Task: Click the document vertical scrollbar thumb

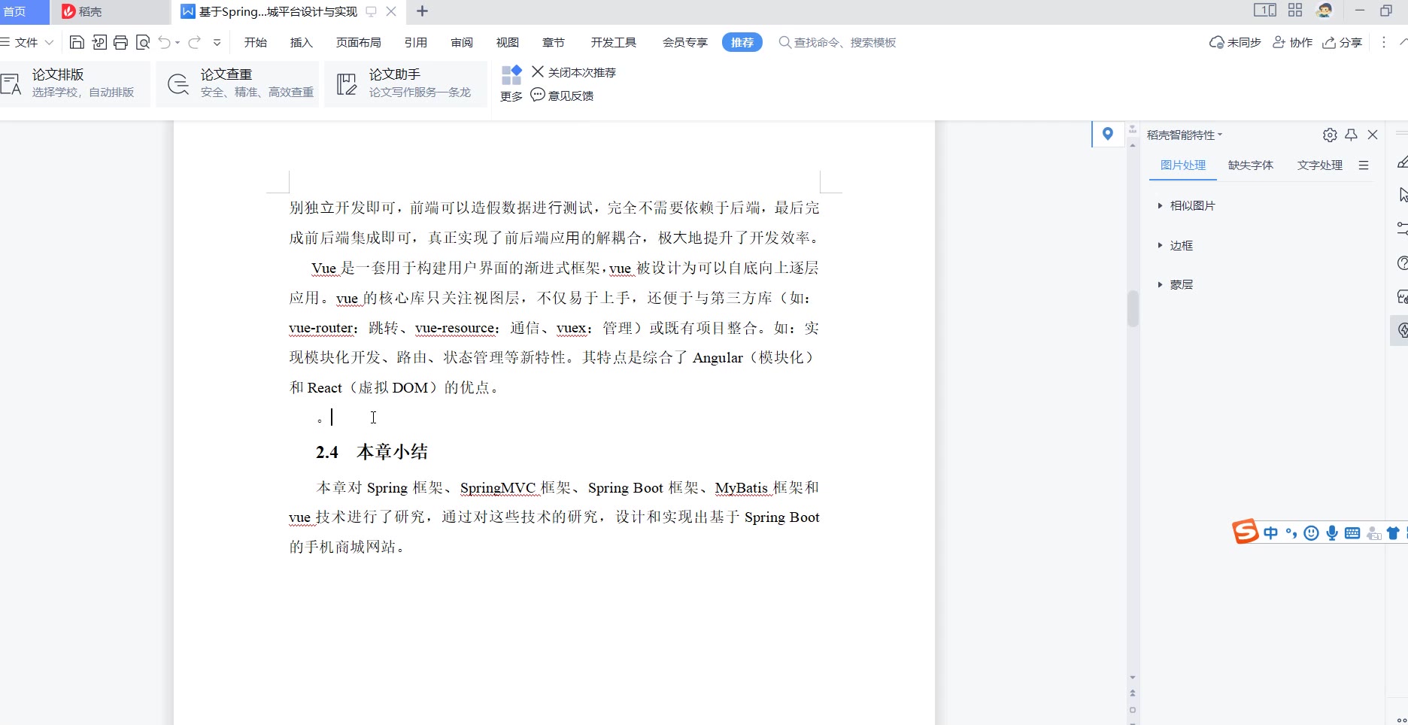Action: 1133,308
